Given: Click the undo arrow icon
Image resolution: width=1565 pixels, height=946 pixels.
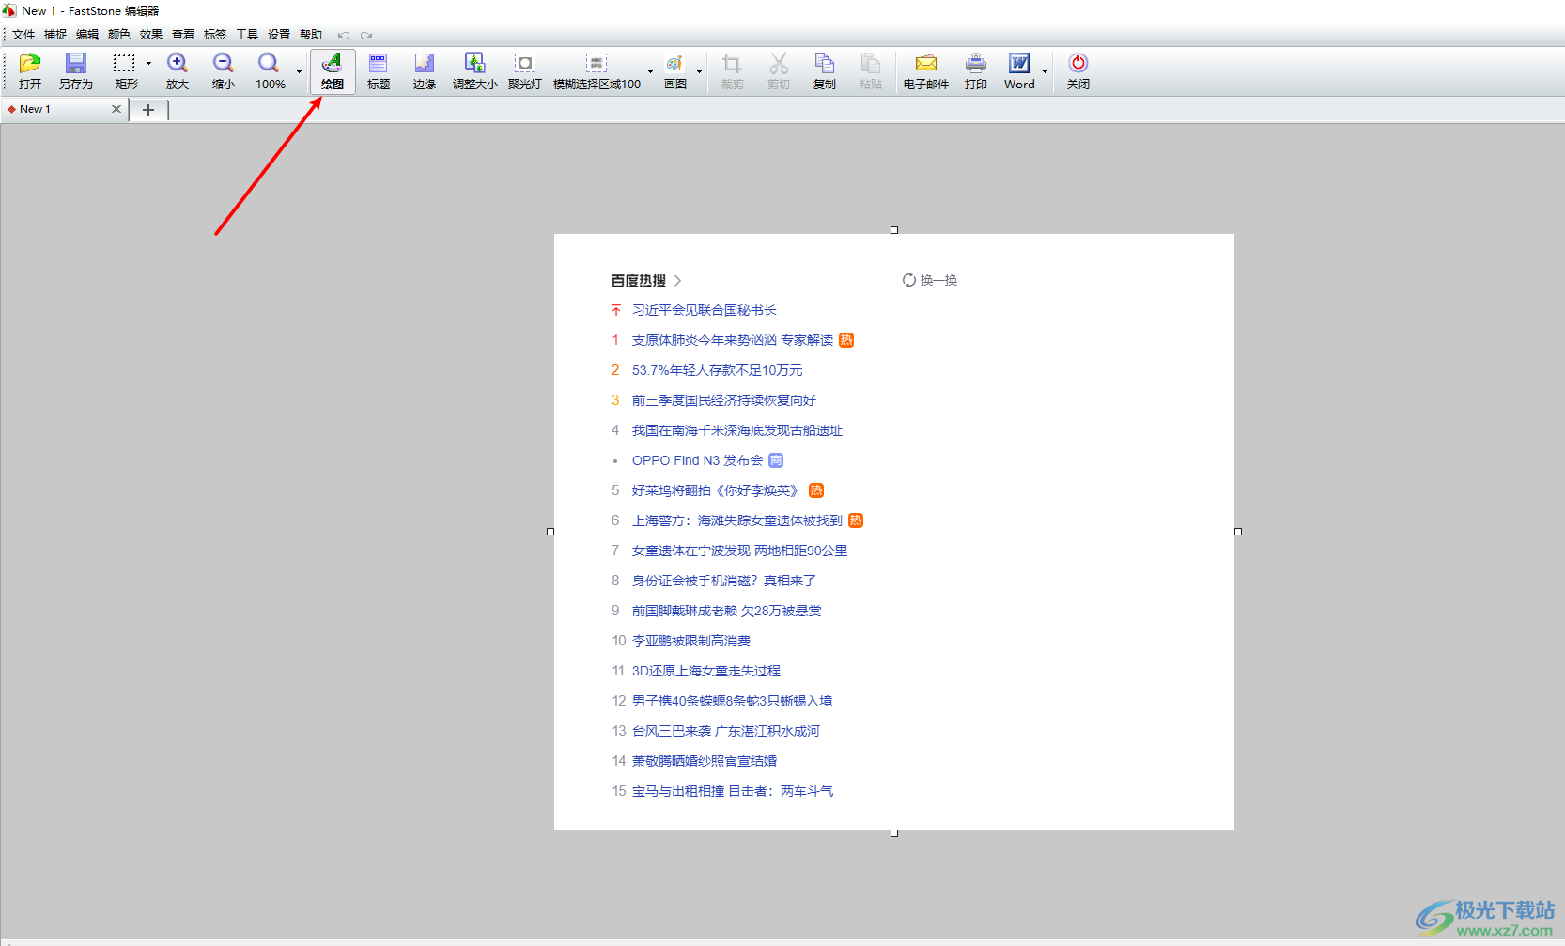Looking at the screenshot, I should tap(344, 35).
